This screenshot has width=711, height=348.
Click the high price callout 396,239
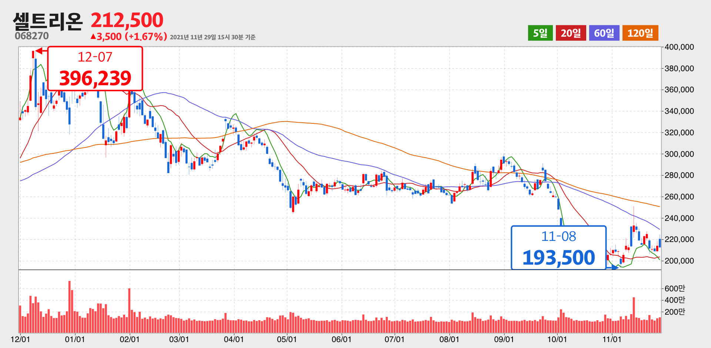click(x=95, y=69)
